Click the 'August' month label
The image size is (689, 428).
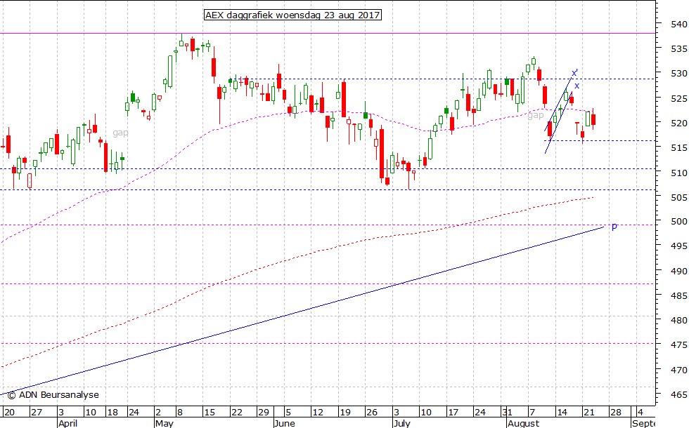click(x=523, y=424)
